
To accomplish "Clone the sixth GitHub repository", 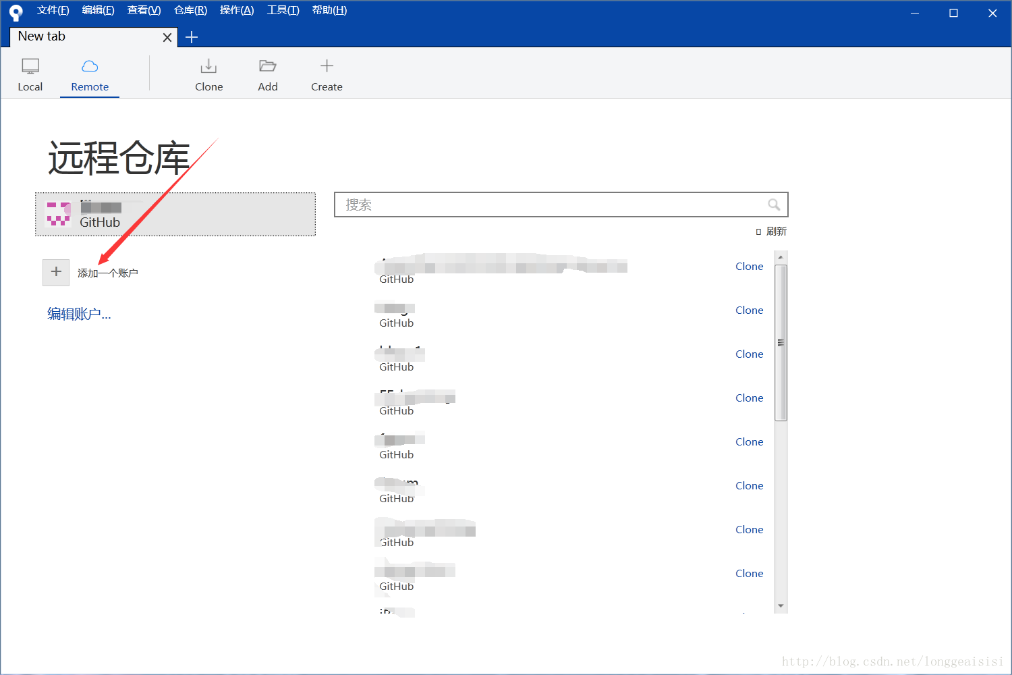I will click(749, 486).
